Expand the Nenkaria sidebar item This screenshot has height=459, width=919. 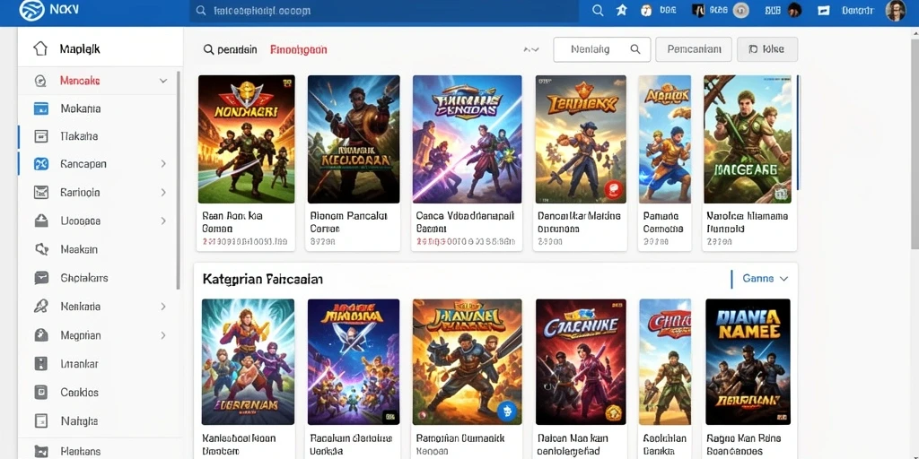point(163,307)
